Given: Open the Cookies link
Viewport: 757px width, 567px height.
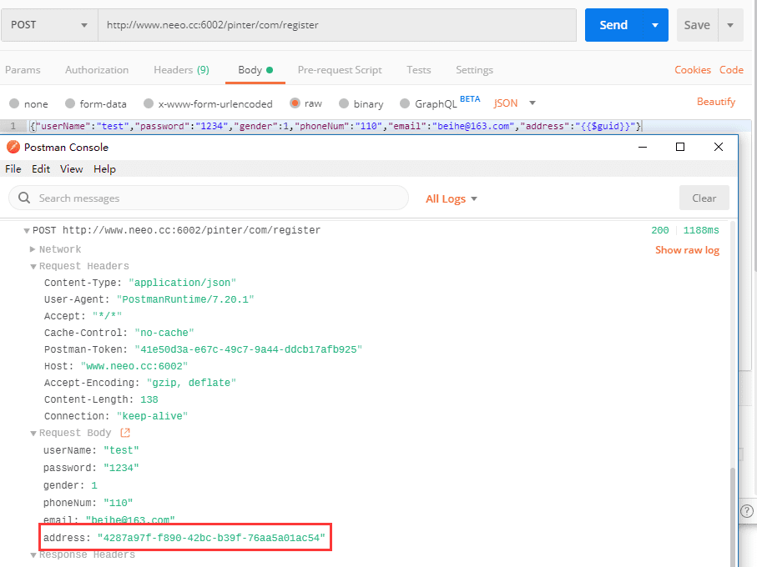Looking at the screenshot, I should click(x=692, y=70).
